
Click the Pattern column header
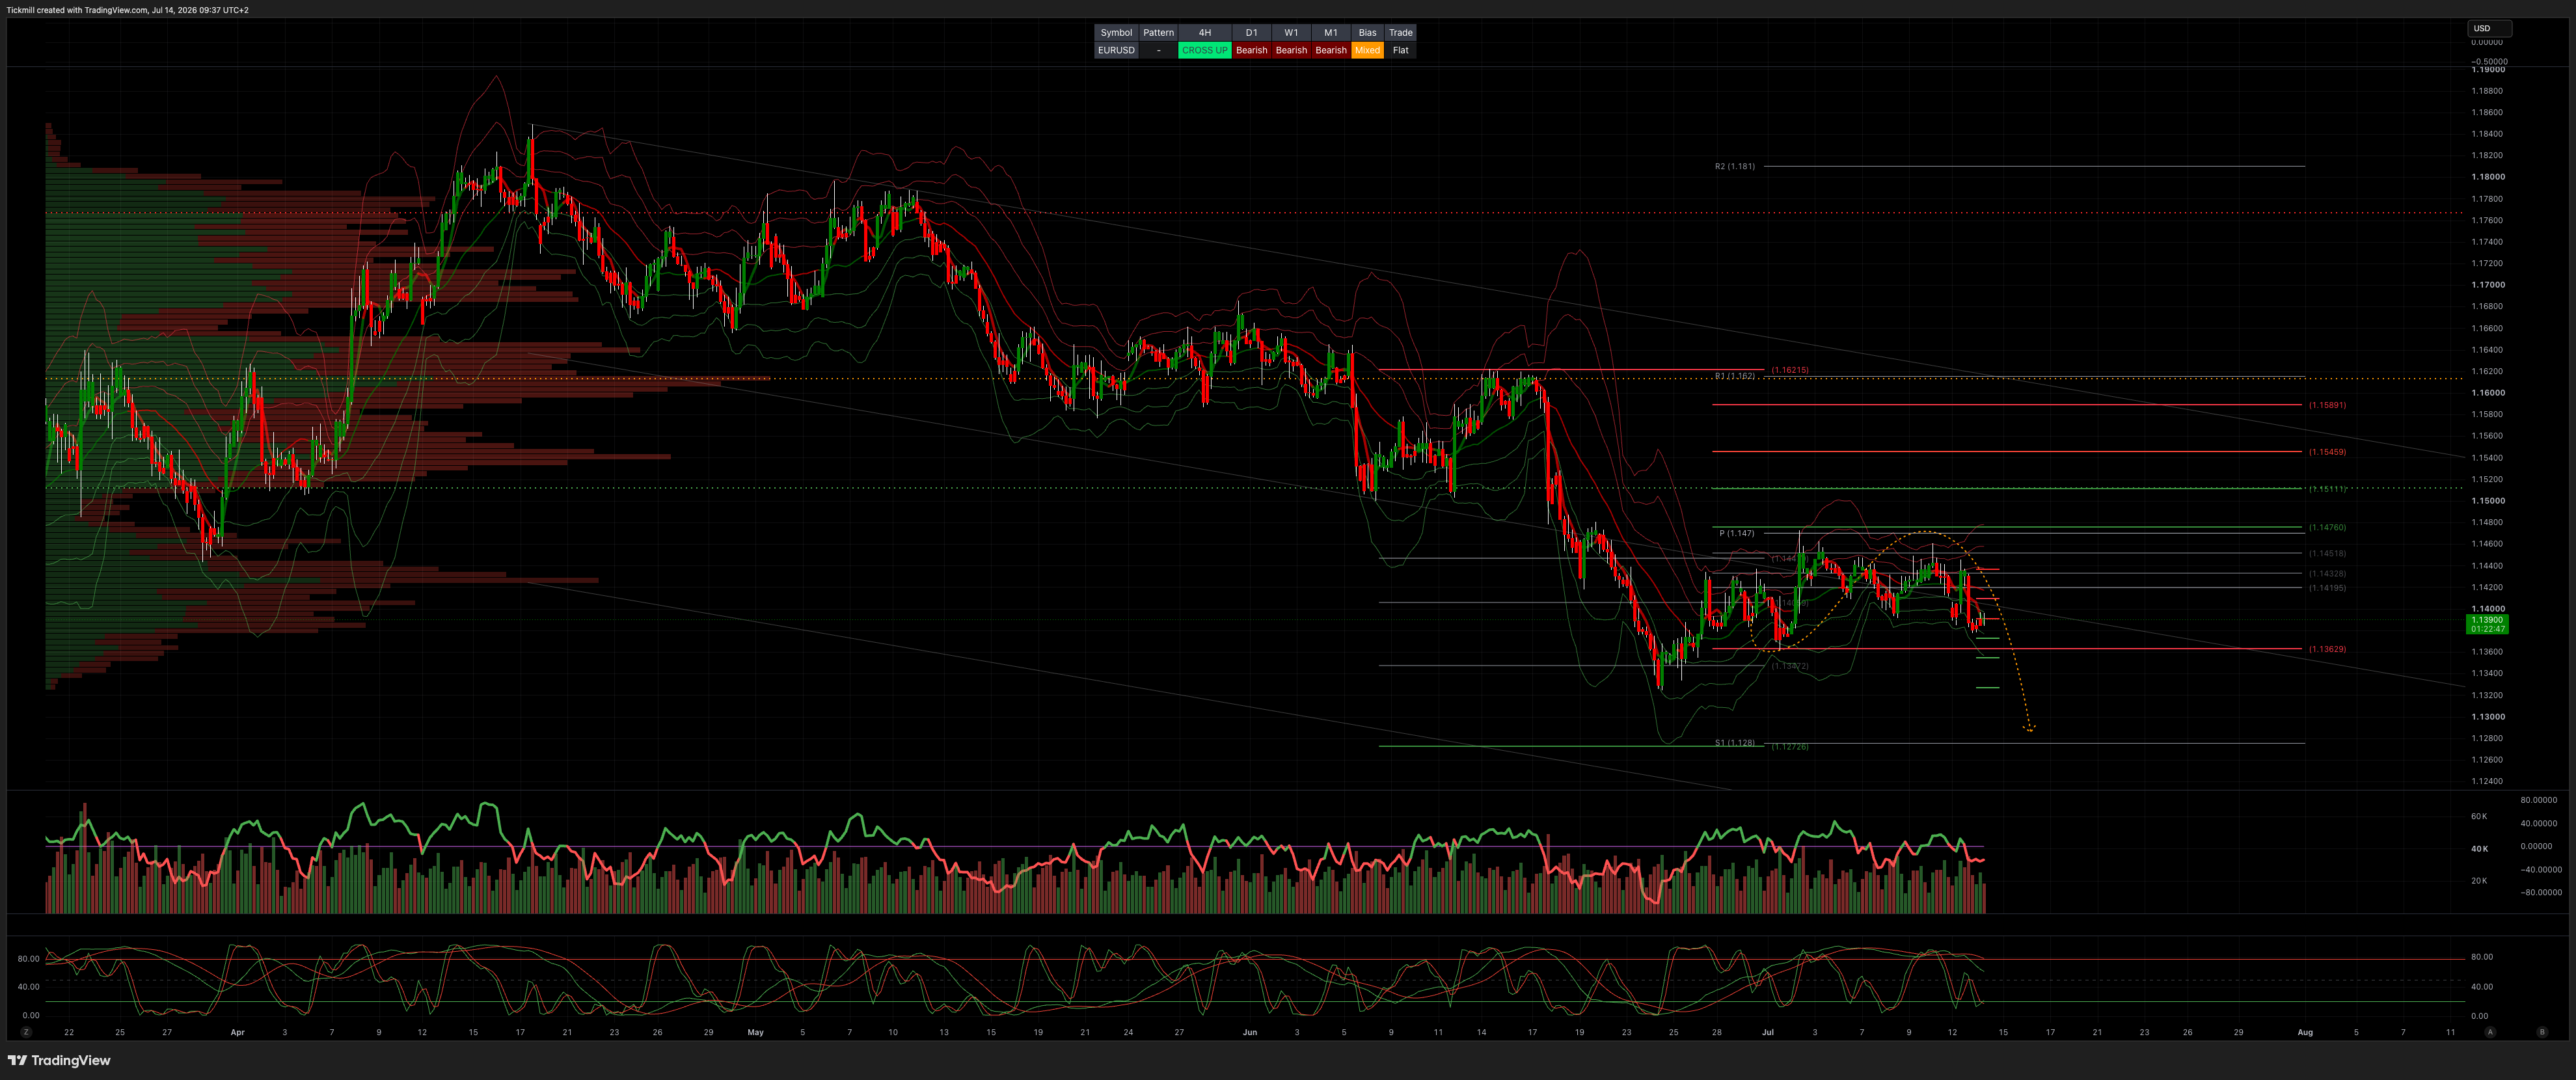click(1158, 33)
